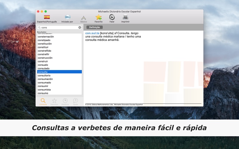
Task: Select 'consuelo' in the results list
Action: [x=59, y=65]
